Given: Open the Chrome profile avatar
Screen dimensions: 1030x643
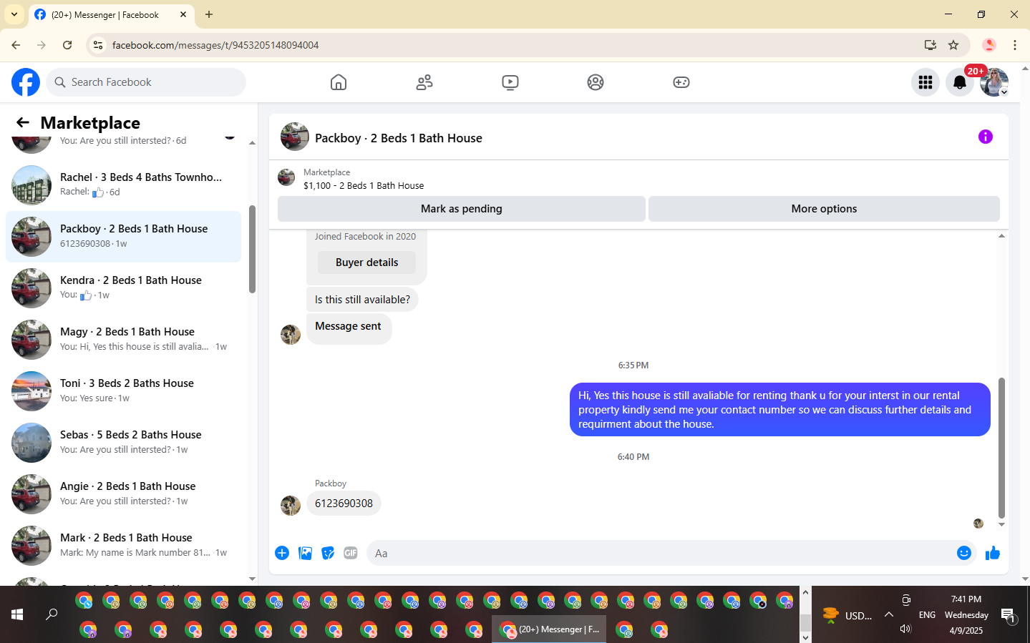Looking at the screenshot, I should [989, 45].
